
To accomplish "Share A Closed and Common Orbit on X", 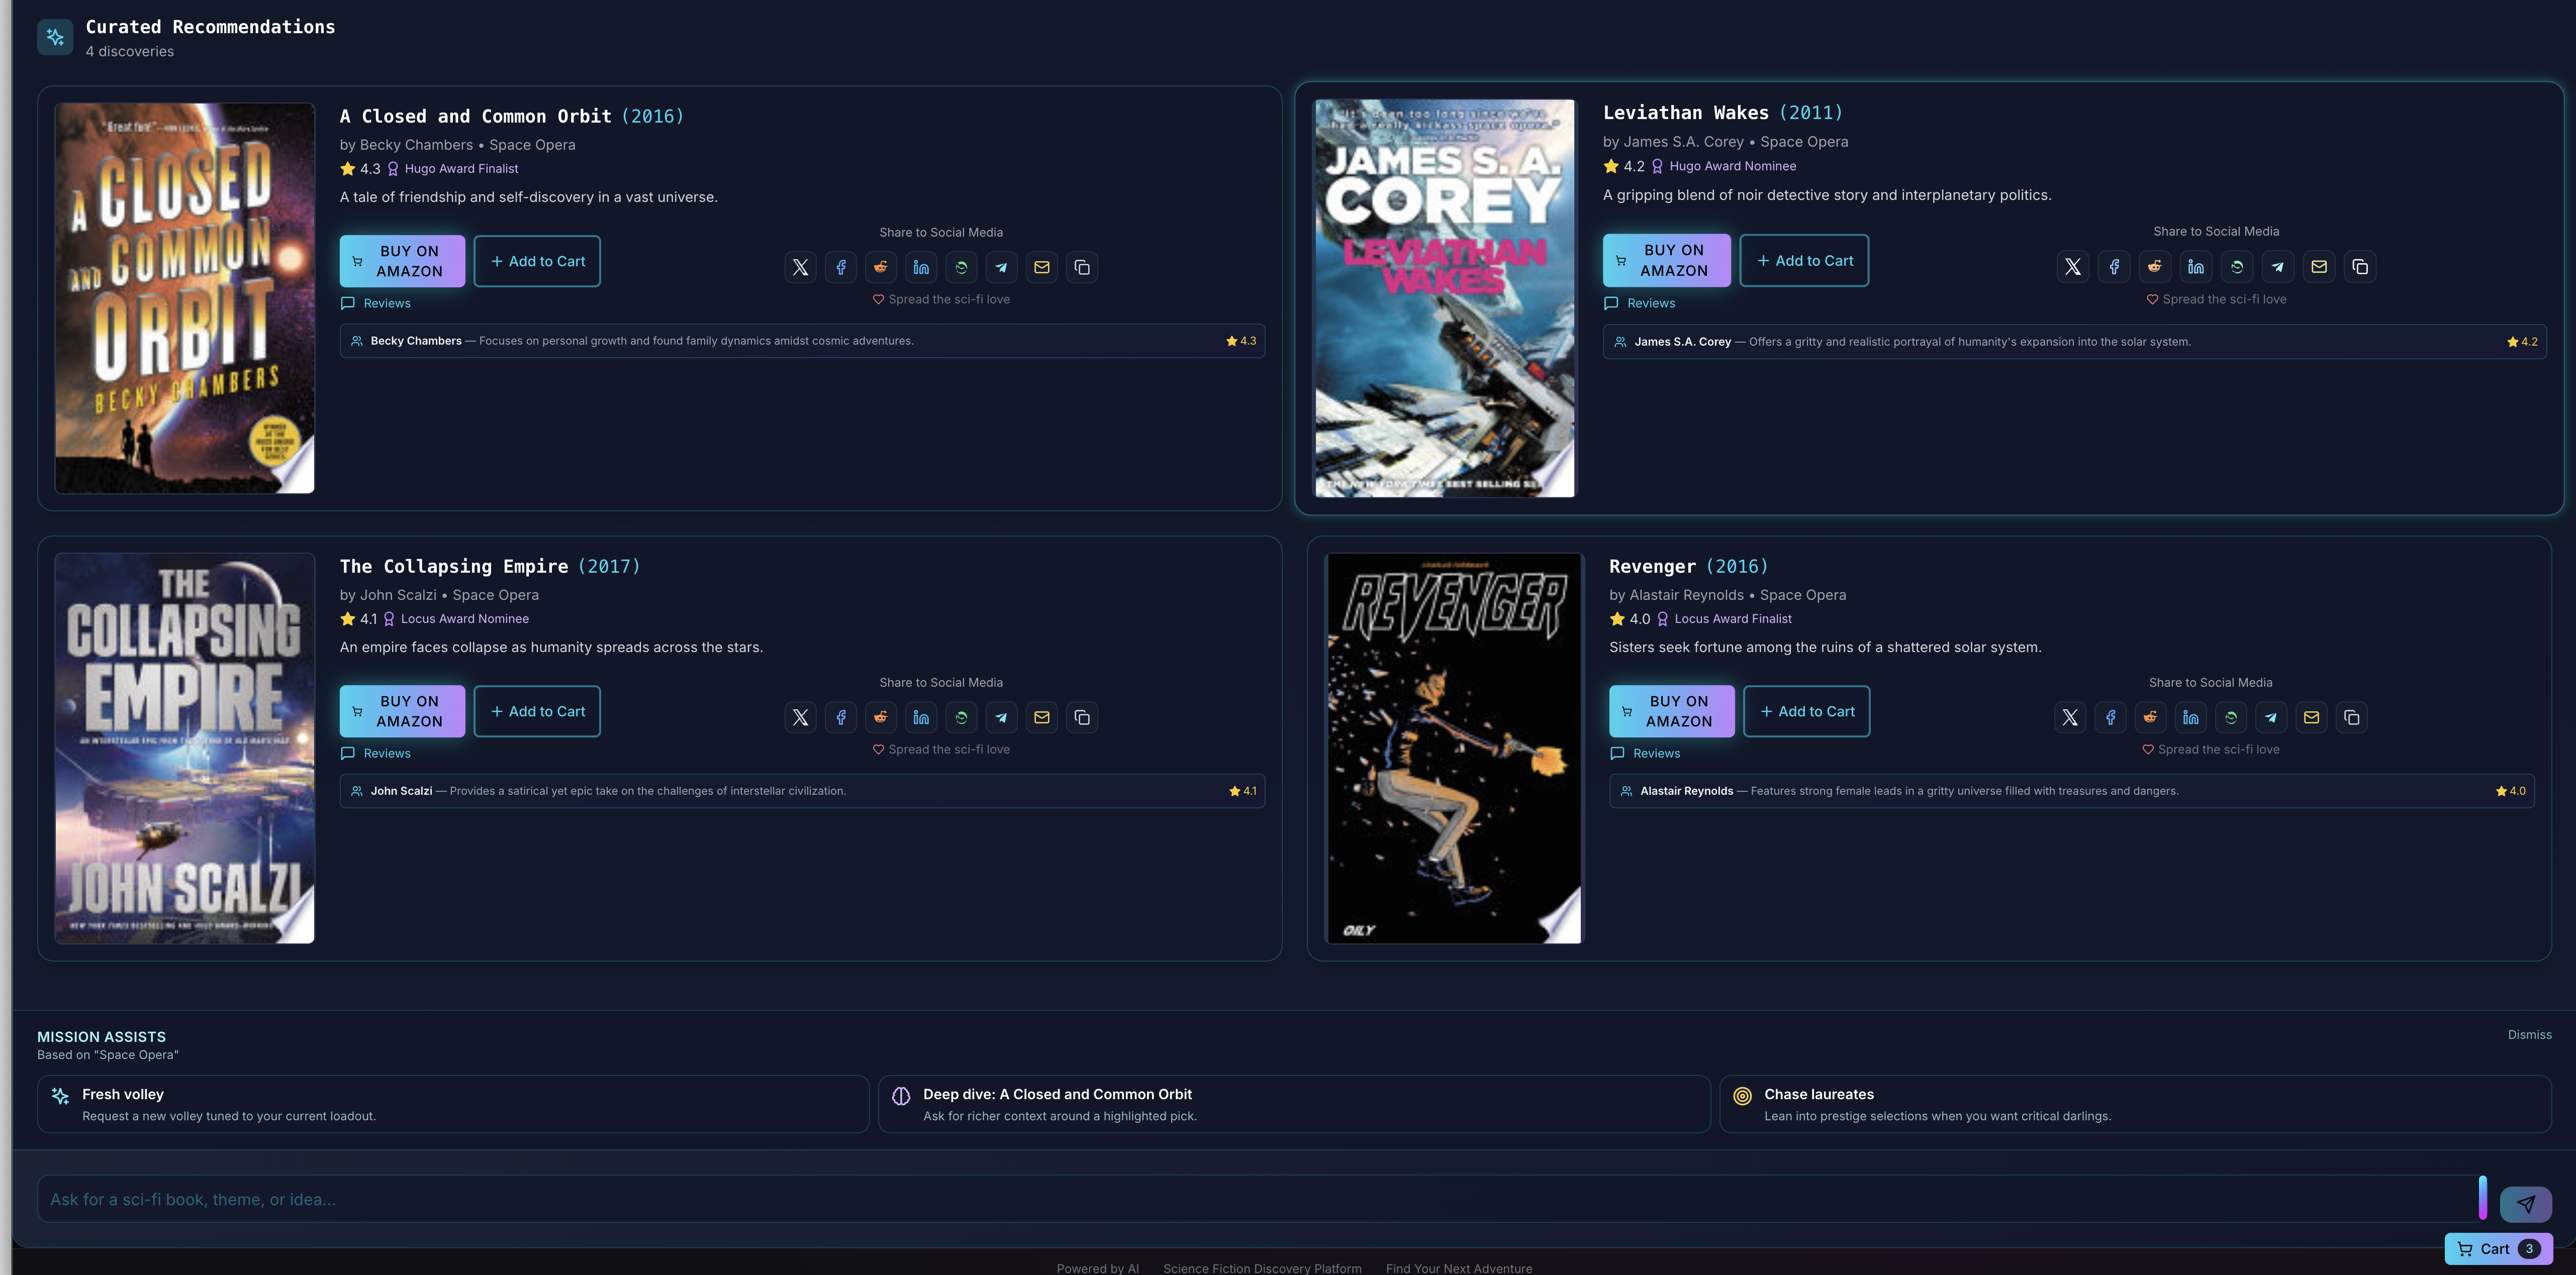I will click(x=800, y=267).
